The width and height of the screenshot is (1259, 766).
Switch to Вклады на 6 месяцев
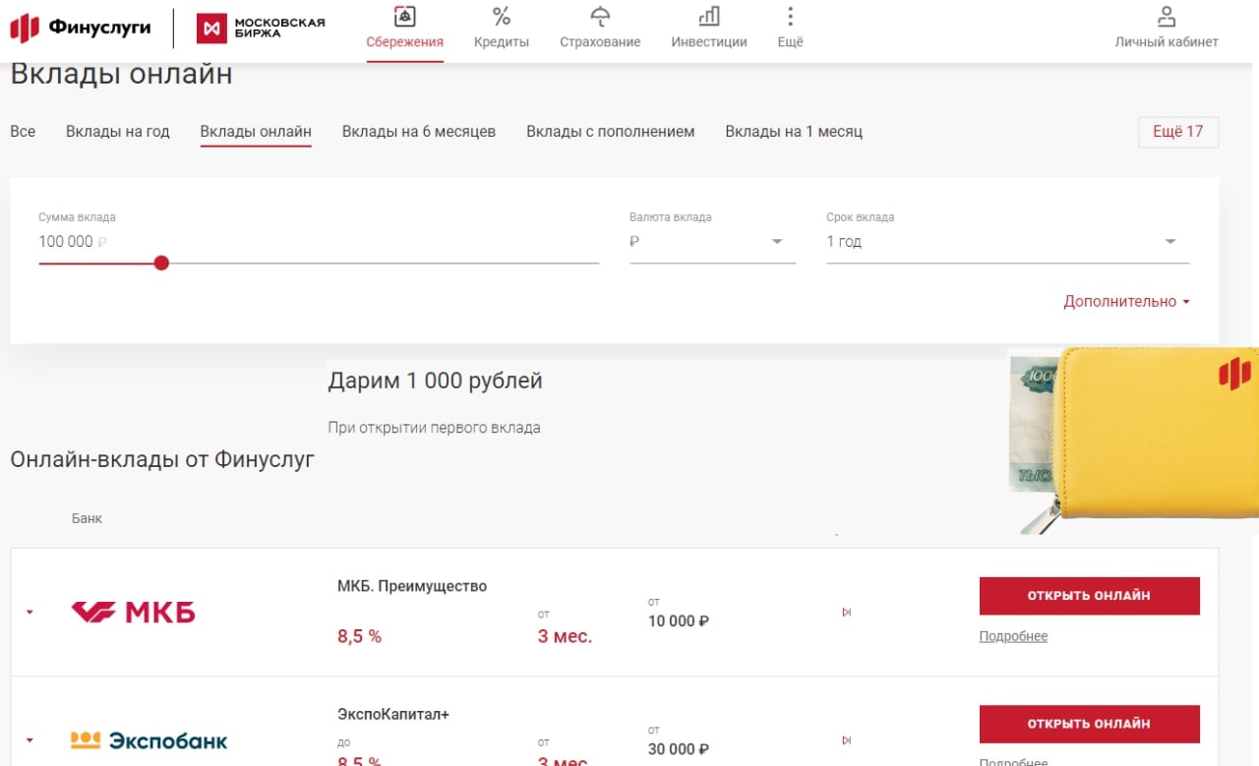coord(419,132)
